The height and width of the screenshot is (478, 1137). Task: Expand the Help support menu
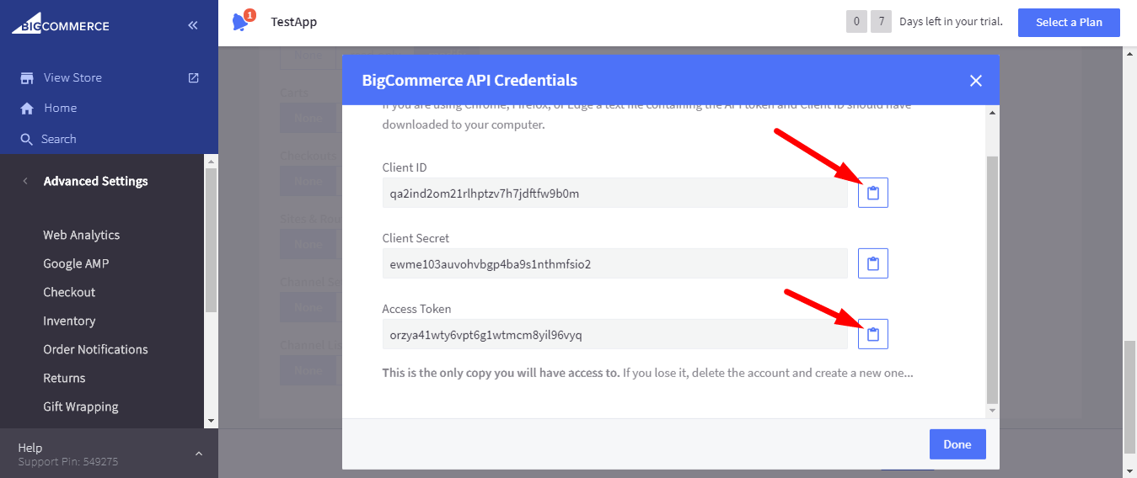click(x=199, y=454)
